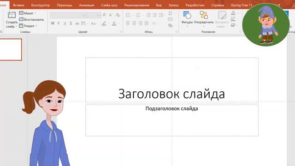The image size is (295, 166).
Task: Decrease font size with small A icon
Action: (x=111, y=15)
